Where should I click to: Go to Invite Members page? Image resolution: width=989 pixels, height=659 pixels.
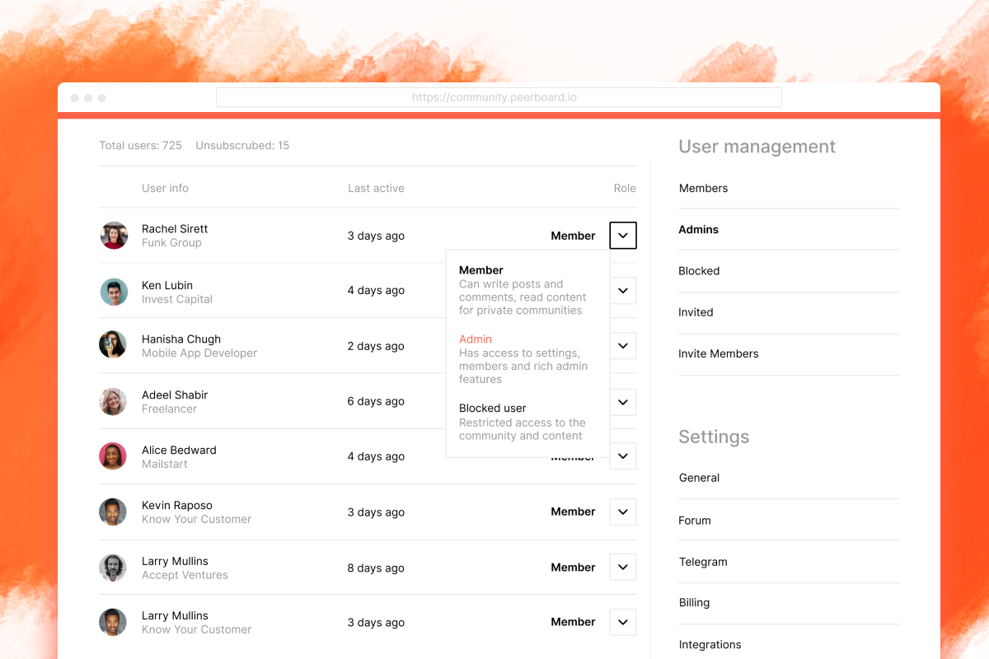[718, 354]
